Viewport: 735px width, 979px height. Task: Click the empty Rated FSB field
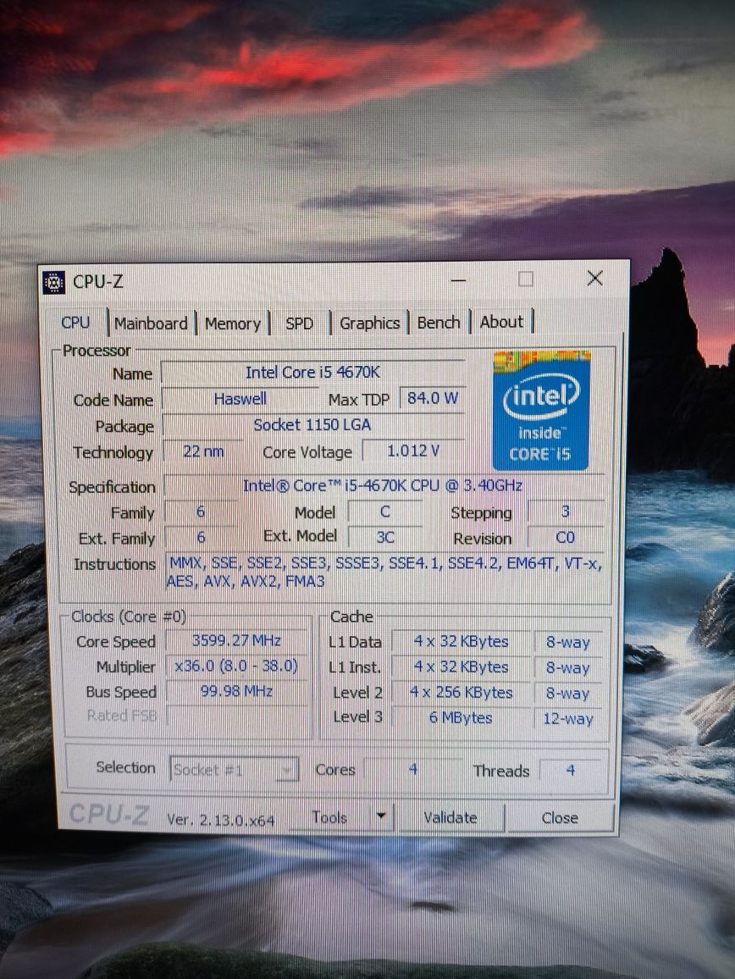[237, 716]
